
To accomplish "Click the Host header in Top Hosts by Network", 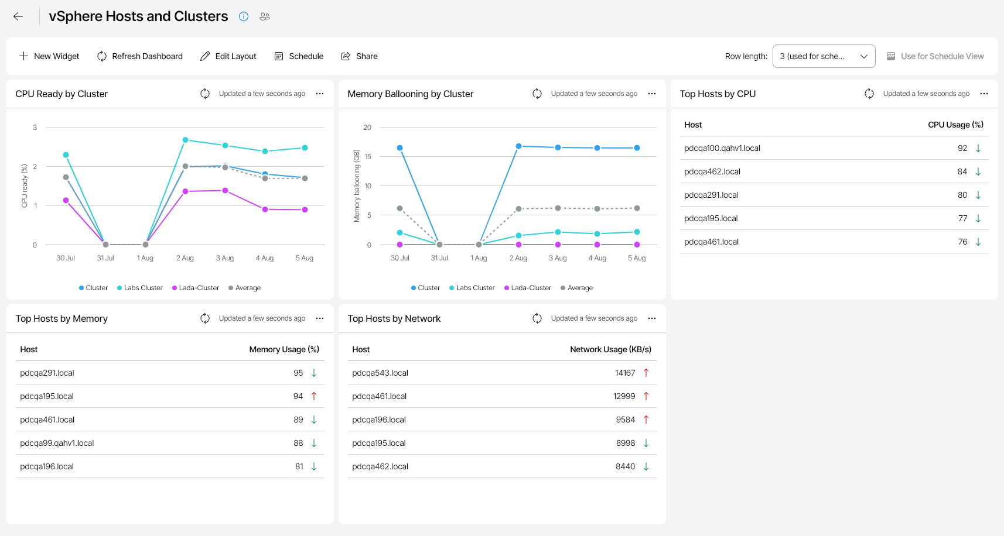I will point(361,349).
